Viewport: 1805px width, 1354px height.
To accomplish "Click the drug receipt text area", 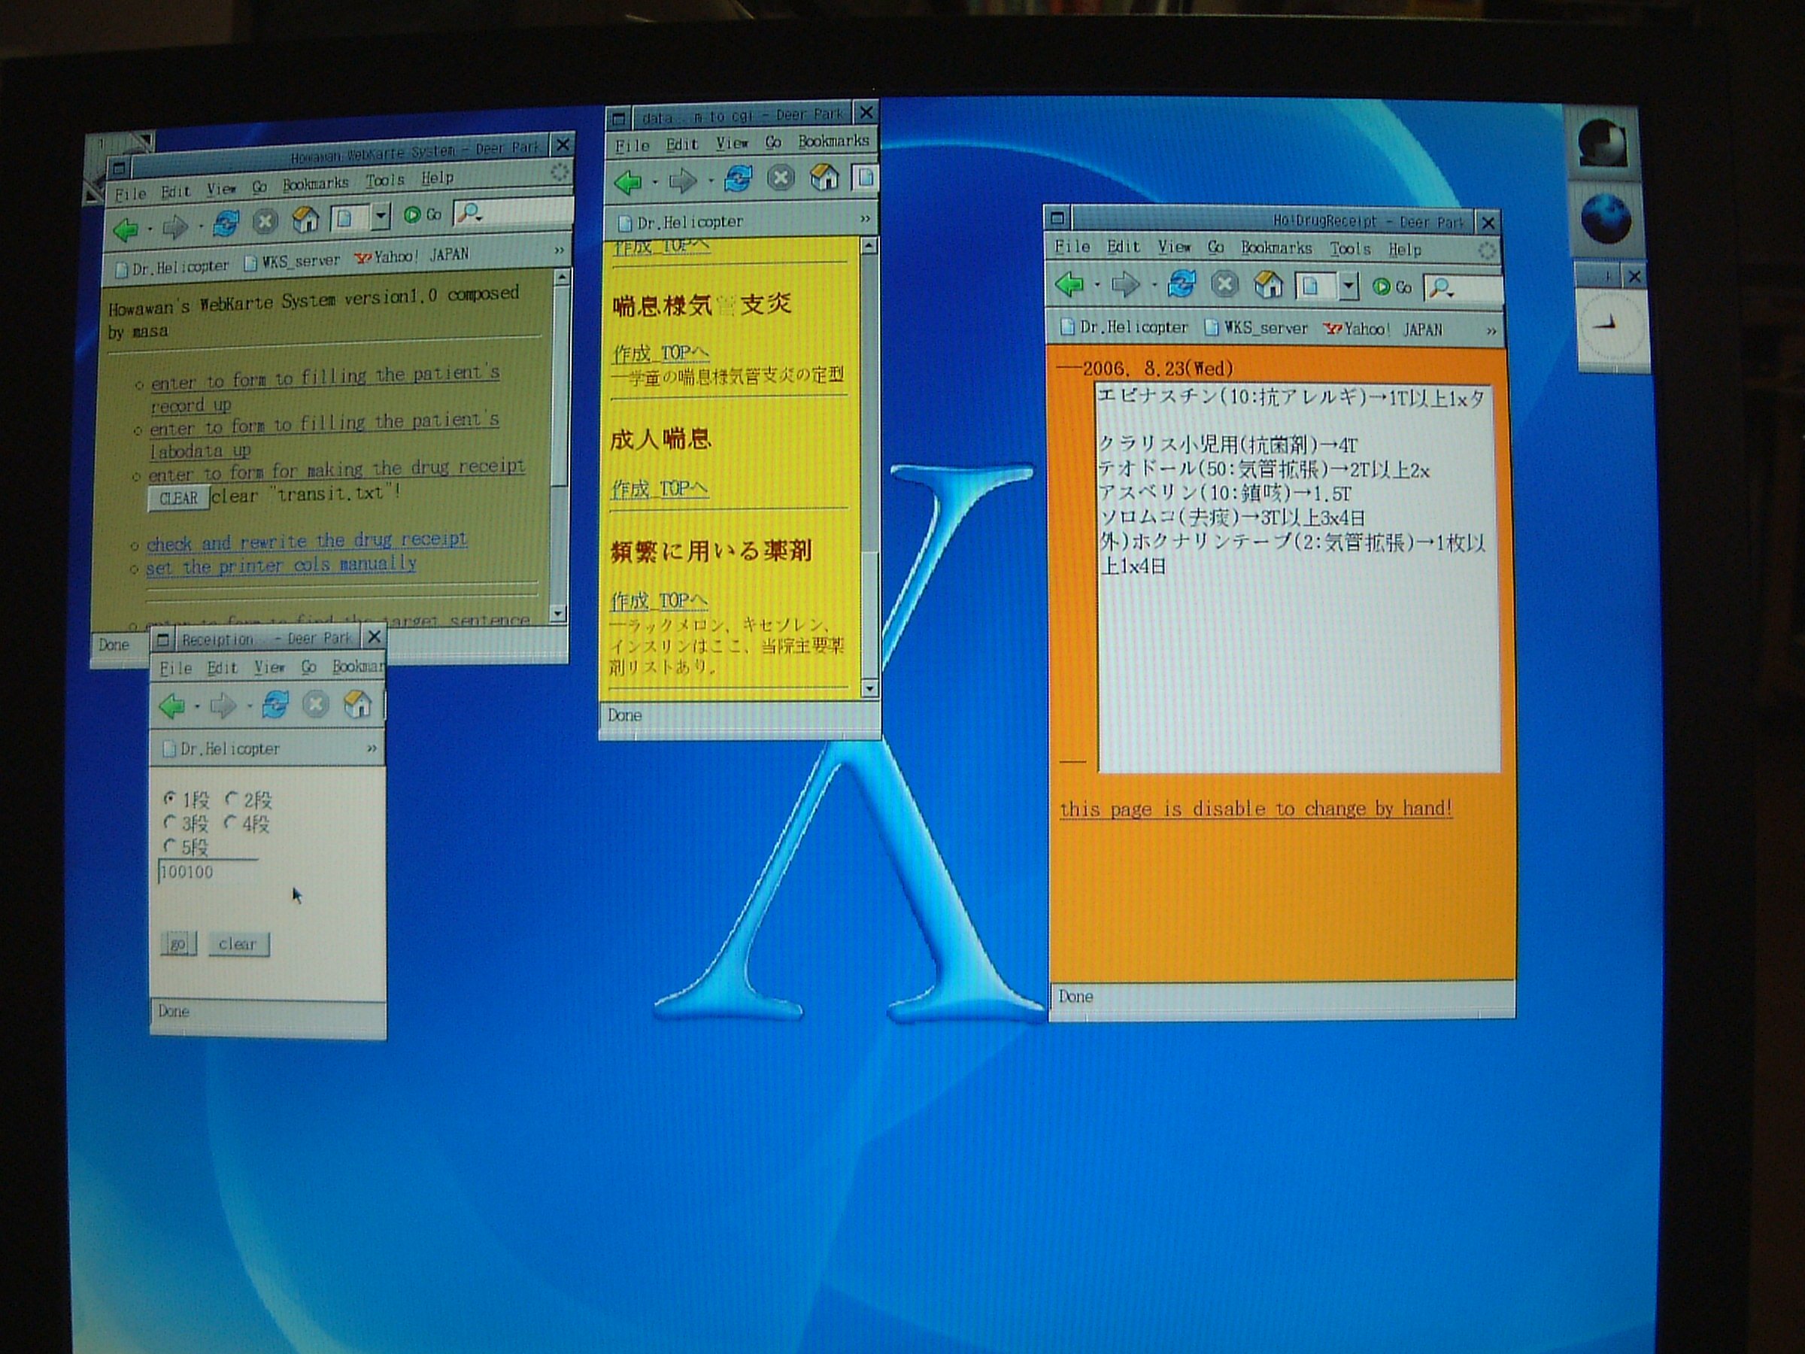I will [1297, 578].
